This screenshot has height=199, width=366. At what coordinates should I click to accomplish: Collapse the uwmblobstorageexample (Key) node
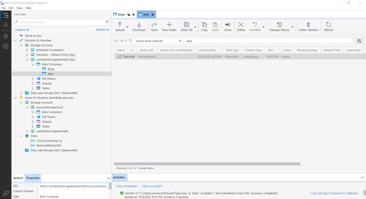tap(27, 60)
